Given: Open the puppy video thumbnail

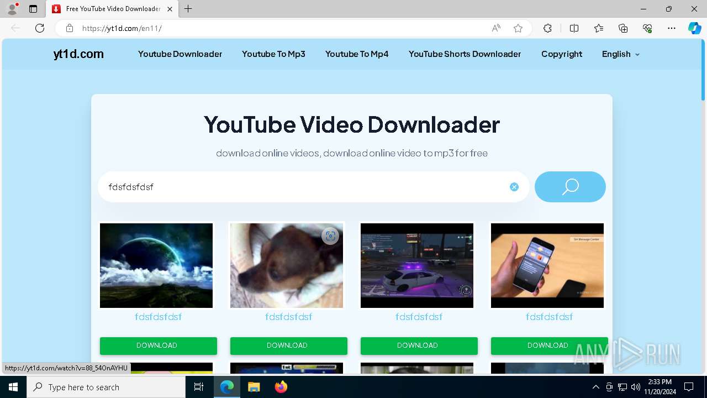Looking at the screenshot, I should (287, 265).
